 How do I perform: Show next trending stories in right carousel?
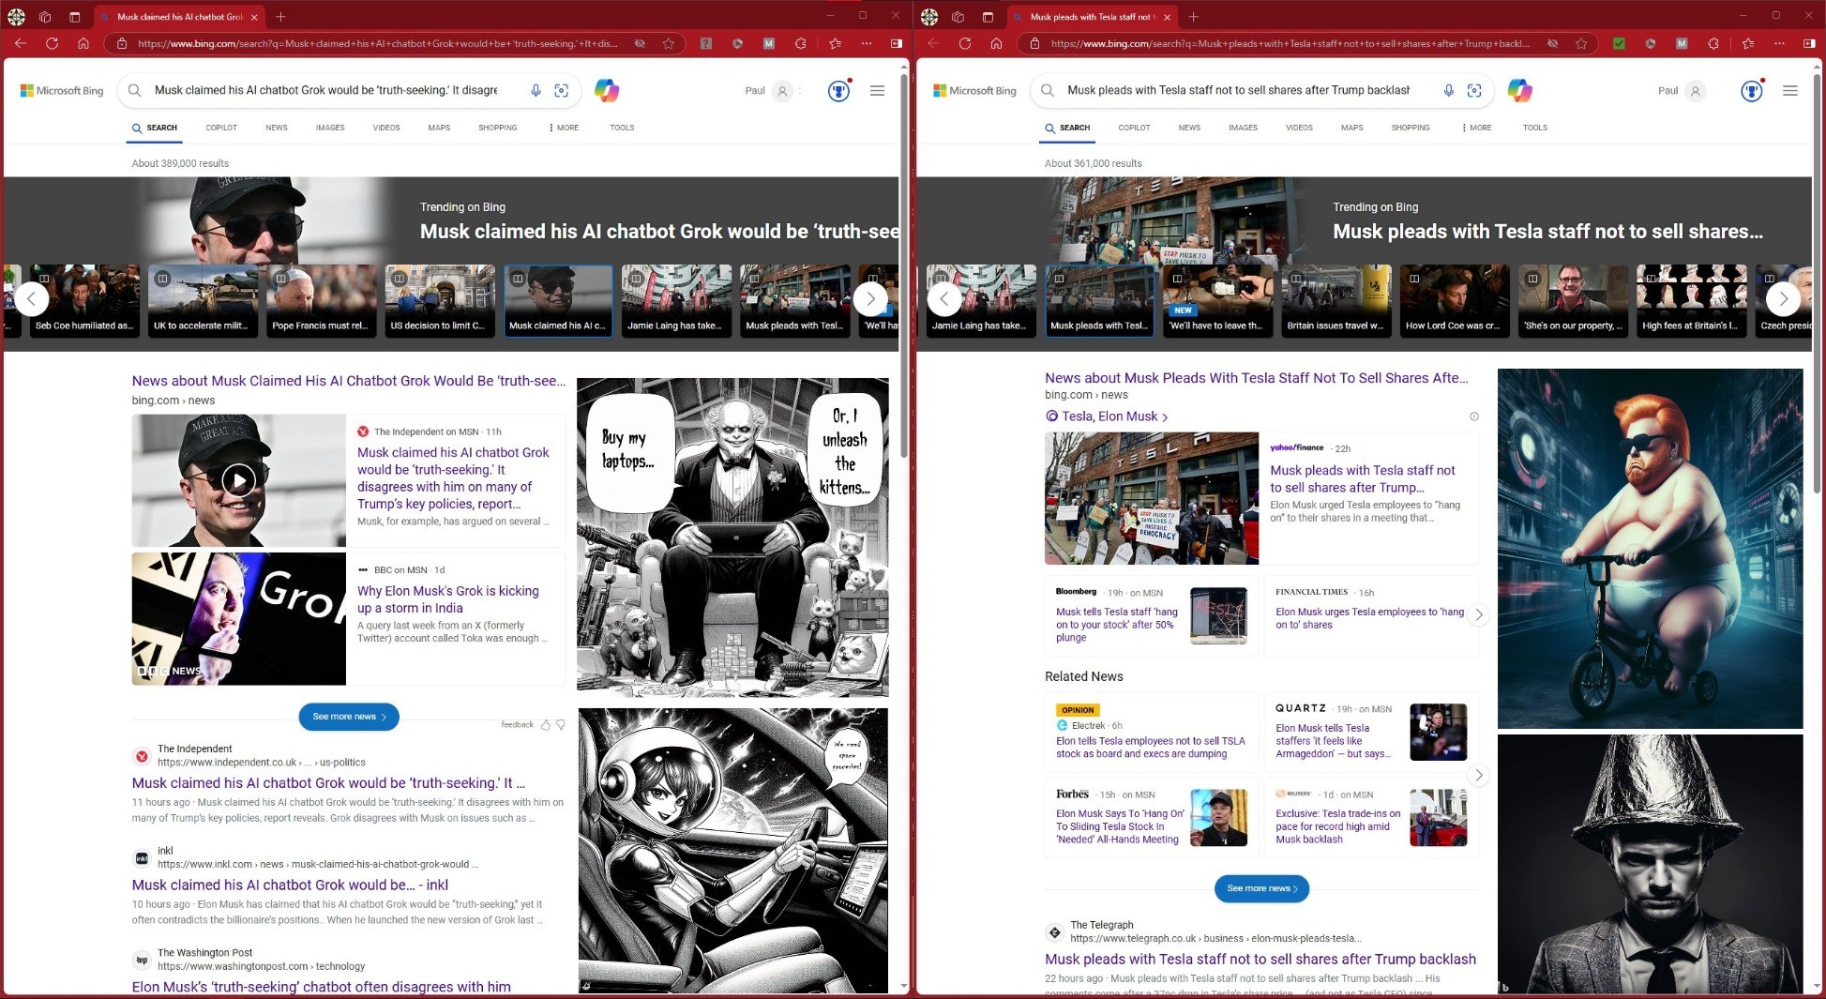[x=1783, y=299]
